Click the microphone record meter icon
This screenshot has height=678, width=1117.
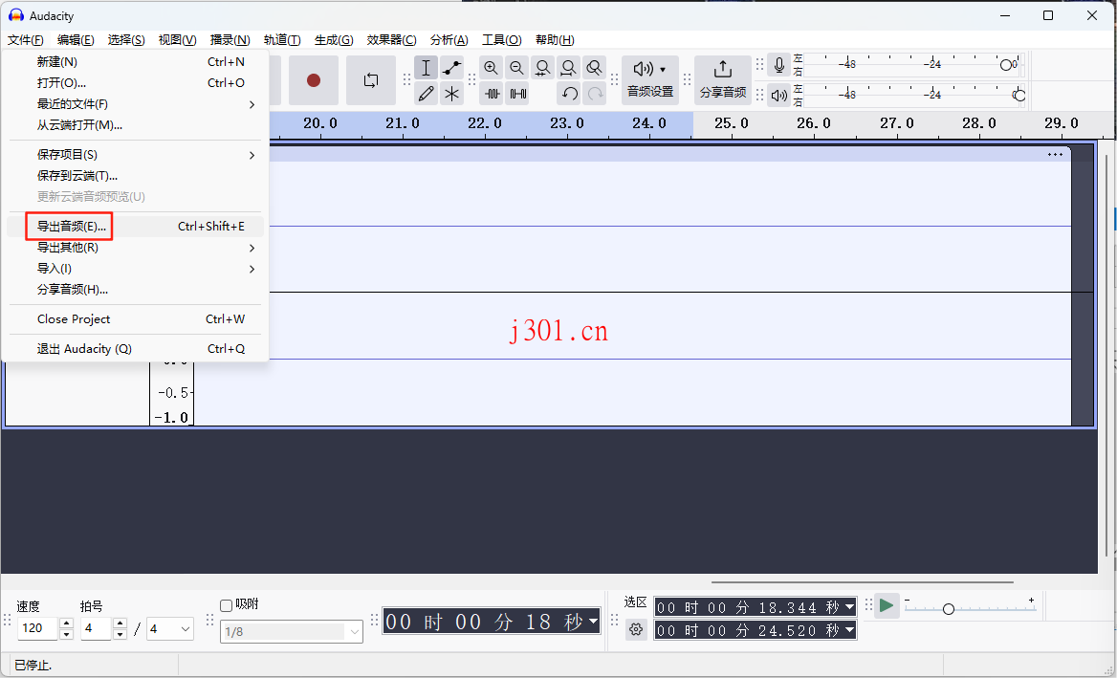pos(779,66)
